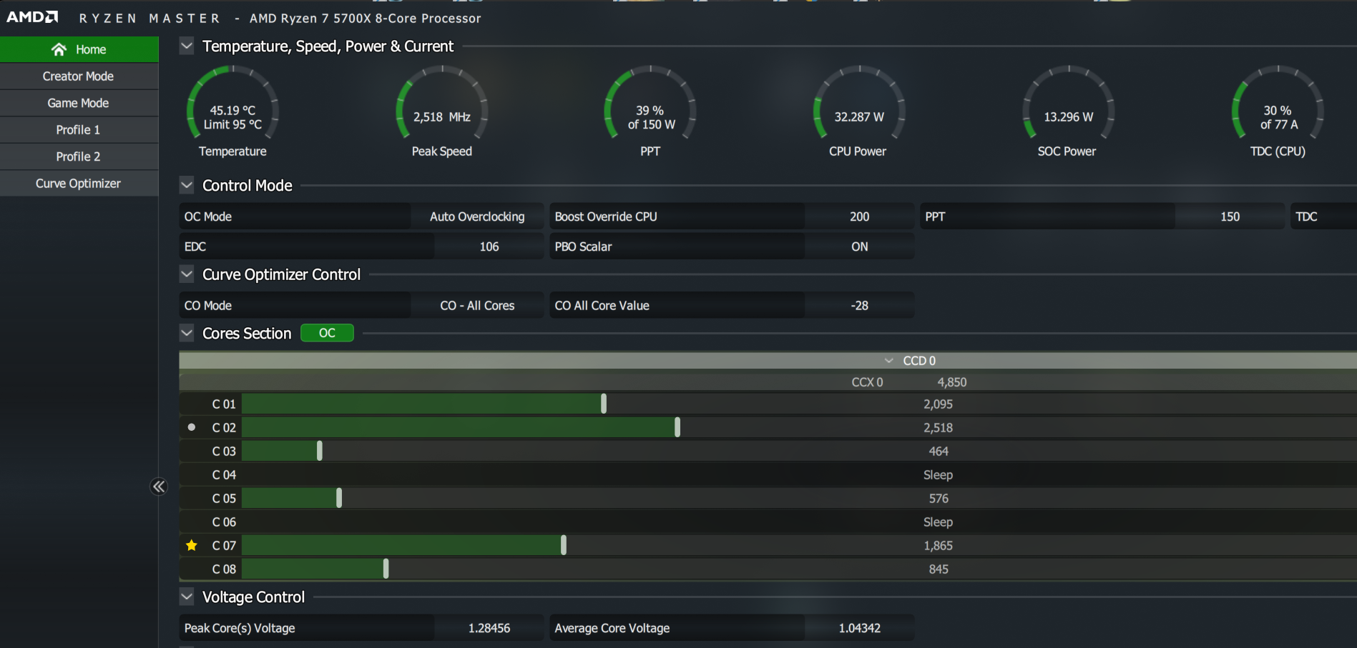Open the Curve Optimizer page
The height and width of the screenshot is (648, 1357).
click(79, 184)
